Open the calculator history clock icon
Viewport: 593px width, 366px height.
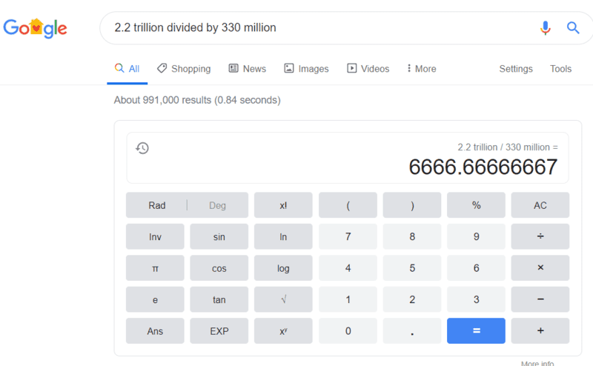142,148
